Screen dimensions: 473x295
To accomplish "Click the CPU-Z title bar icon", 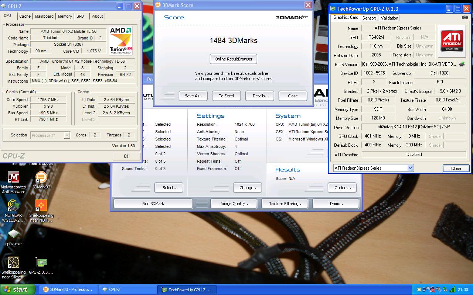I will (x=4, y=6).
